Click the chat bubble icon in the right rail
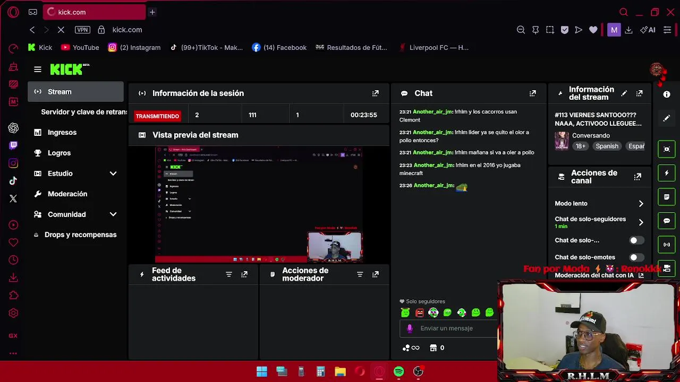The width and height of the screenshot is (680, 382). point(667,221)
